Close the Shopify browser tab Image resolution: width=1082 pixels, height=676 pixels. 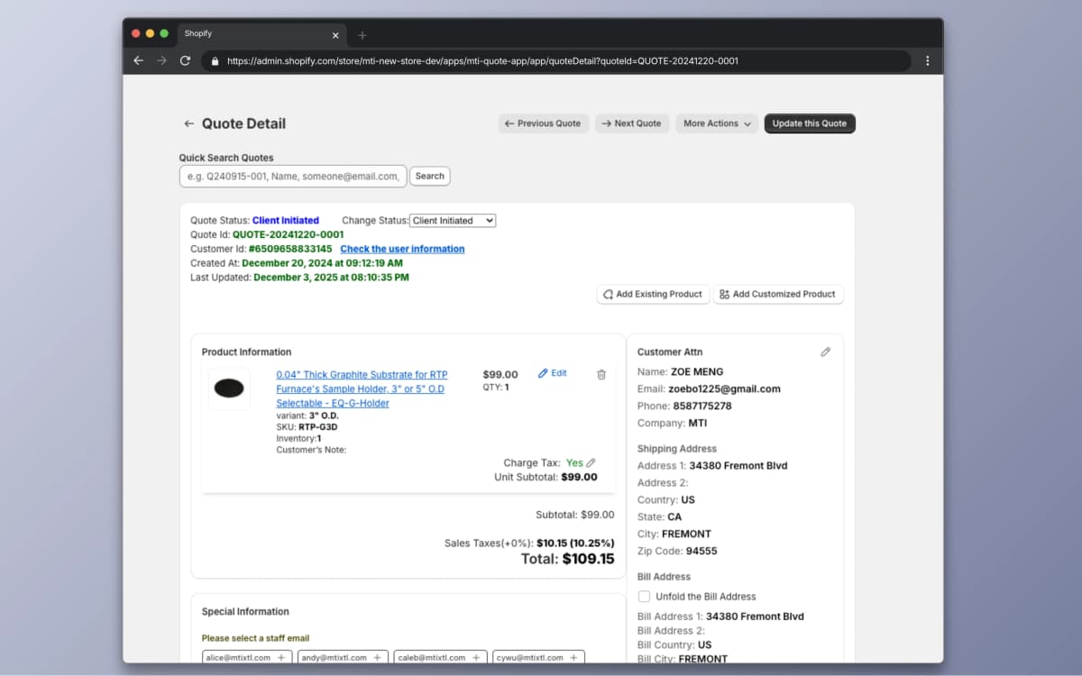335,35
